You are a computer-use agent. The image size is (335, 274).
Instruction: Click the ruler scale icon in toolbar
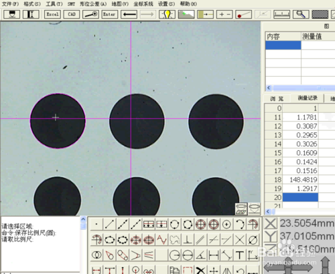[x=282, y=15]
